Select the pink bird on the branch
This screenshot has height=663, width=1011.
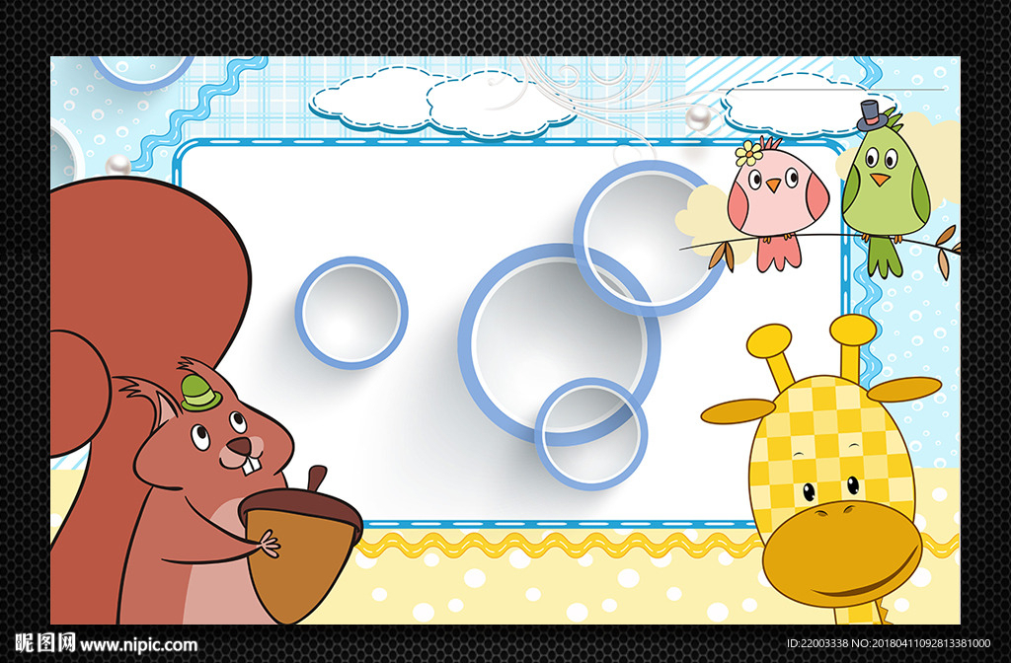pos(777,203)
